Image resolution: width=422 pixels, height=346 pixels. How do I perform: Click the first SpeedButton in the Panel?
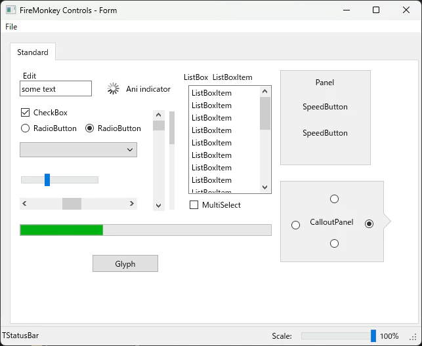(x=325, y=107)
